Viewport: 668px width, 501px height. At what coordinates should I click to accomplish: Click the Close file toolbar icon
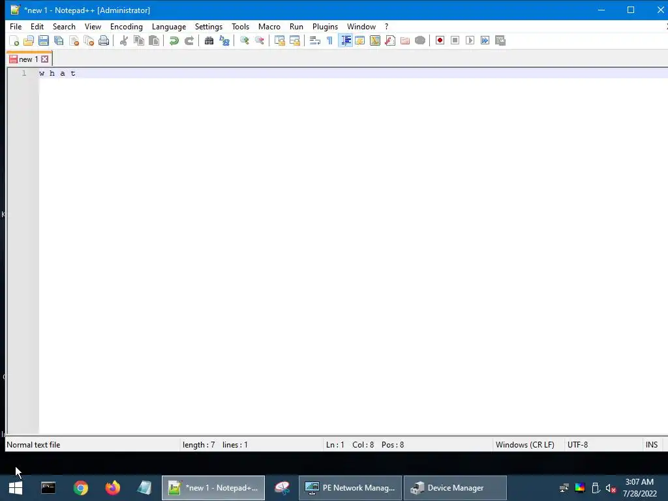pos(74,41)
